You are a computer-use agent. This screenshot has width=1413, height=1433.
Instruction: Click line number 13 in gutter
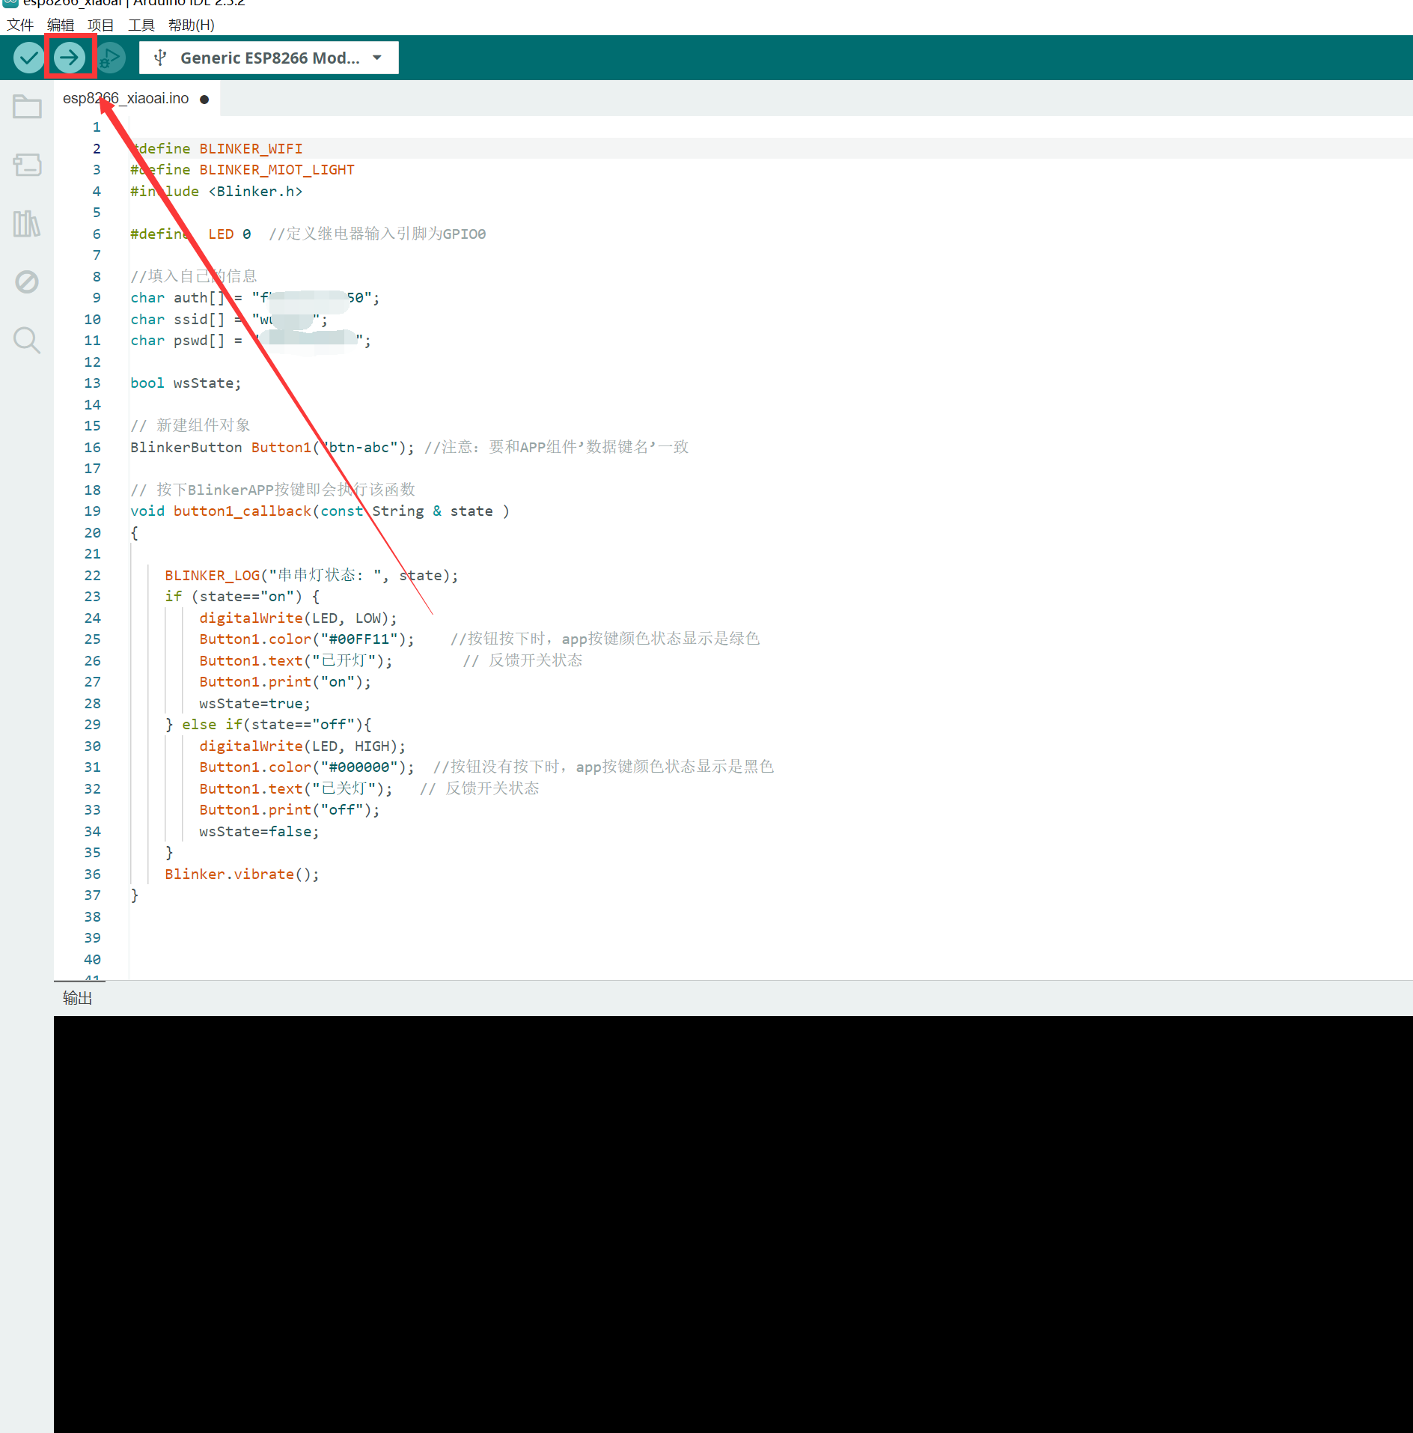[92, 383]
